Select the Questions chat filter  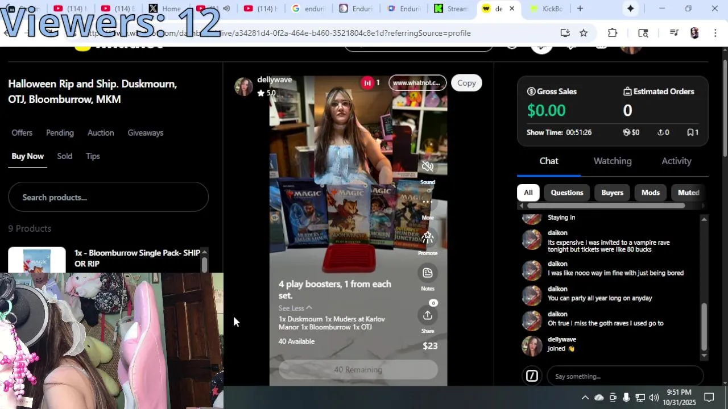point(567,193)
